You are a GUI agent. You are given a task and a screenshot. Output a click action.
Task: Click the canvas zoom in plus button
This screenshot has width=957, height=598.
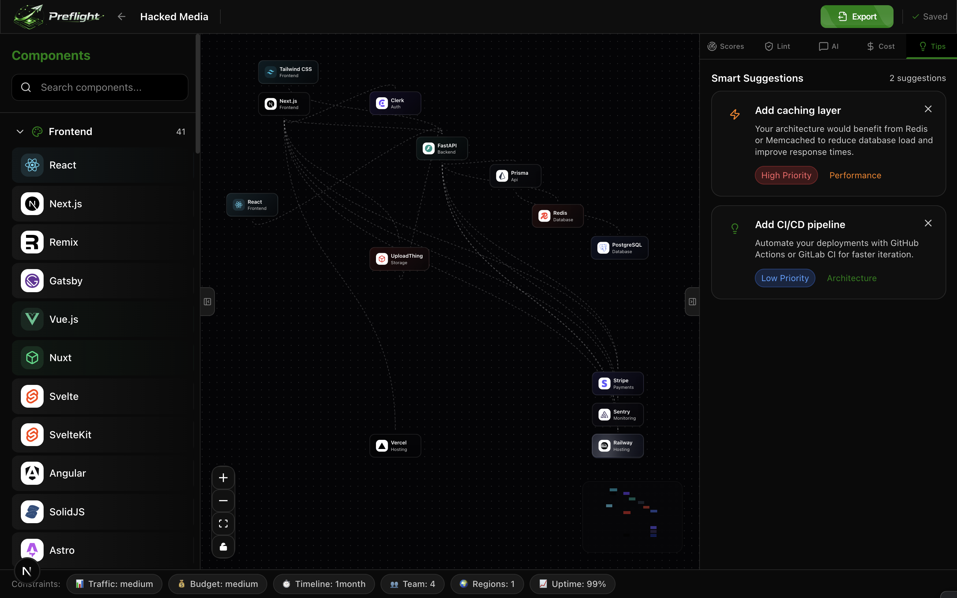[x=223, y=478]
